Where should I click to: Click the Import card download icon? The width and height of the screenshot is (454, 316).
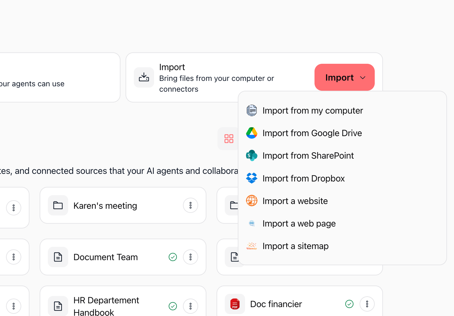[x=144, y=77]
